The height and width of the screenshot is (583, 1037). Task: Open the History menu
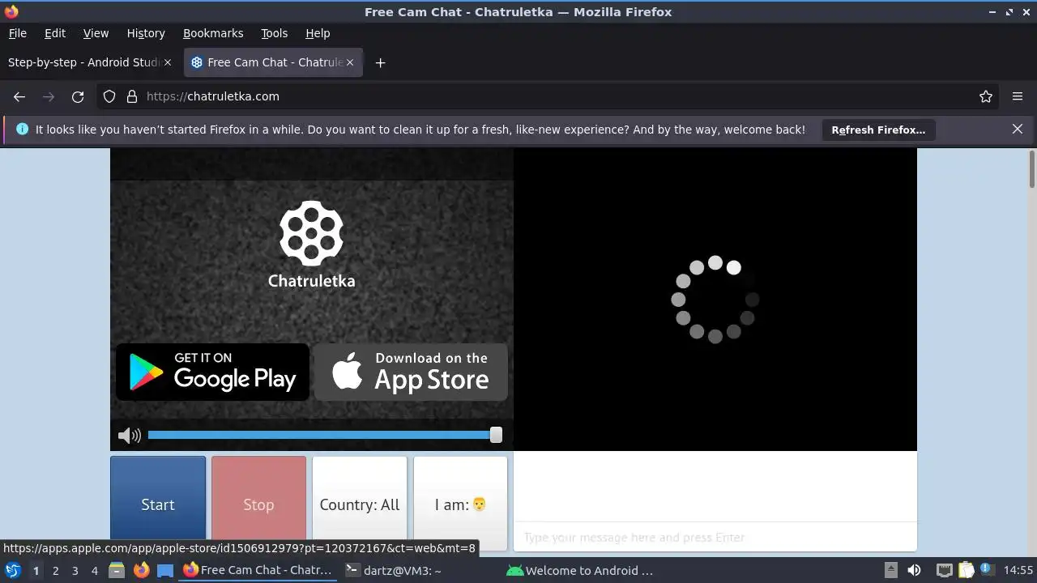click(x=146, y=33)
